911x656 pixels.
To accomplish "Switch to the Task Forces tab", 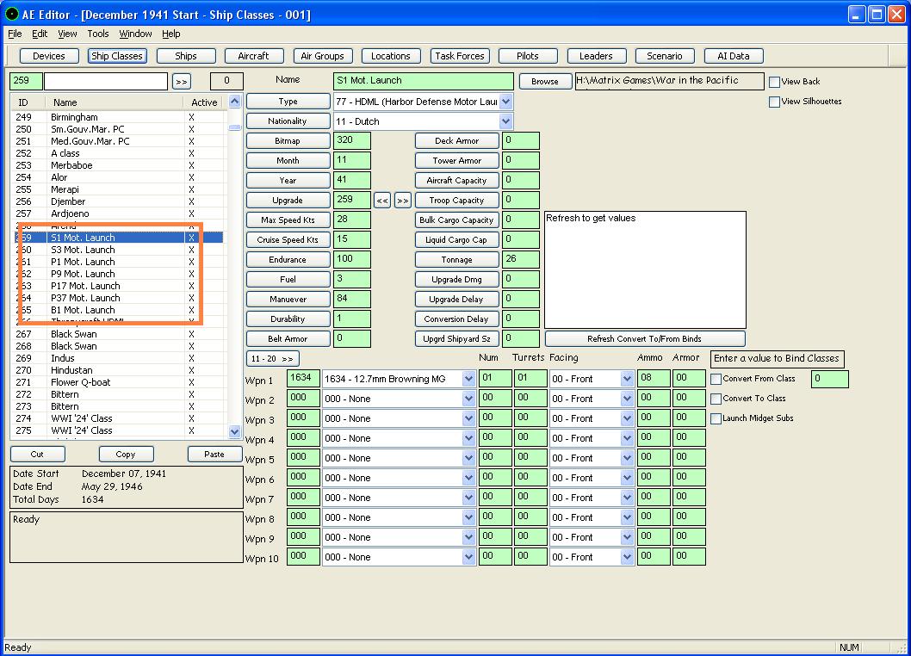I will (460, 56).
